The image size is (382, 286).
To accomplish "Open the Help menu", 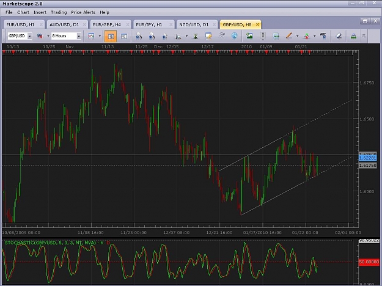I will pyautogui.click(x=105, y=12).
